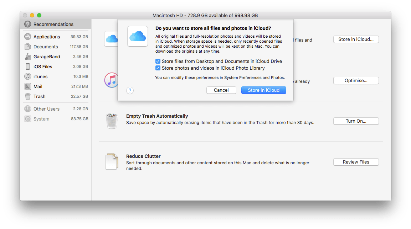Click the partly hidden iCloud icon behind the dialog
Screen dimensions: 411x229
coord(111,39)
